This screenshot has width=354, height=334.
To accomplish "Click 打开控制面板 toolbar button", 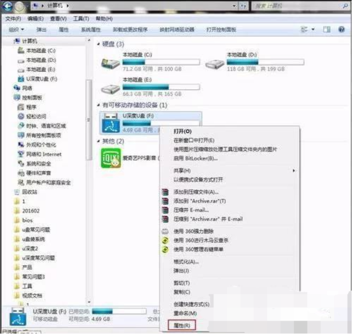I will (x=221, y=30).
